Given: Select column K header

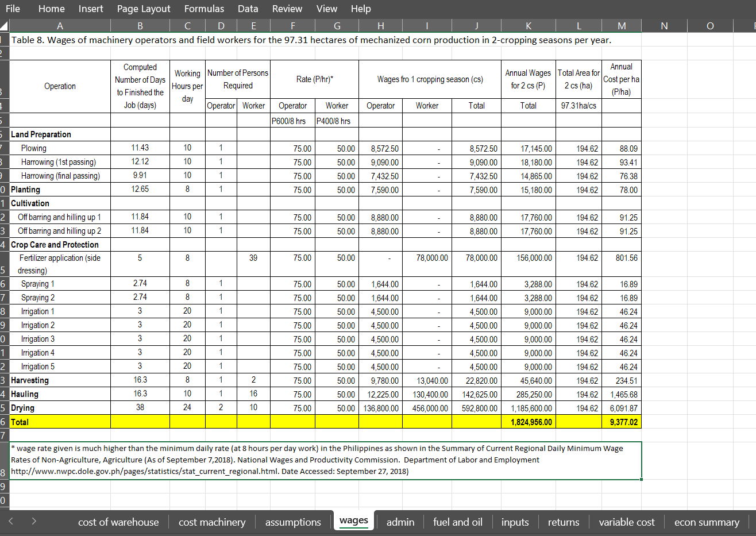Looking at the screenshot, I should [x=529, y=26].
